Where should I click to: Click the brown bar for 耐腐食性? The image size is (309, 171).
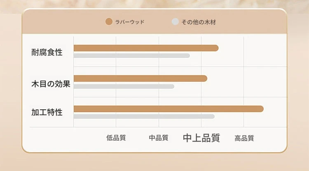coord(146,48)
